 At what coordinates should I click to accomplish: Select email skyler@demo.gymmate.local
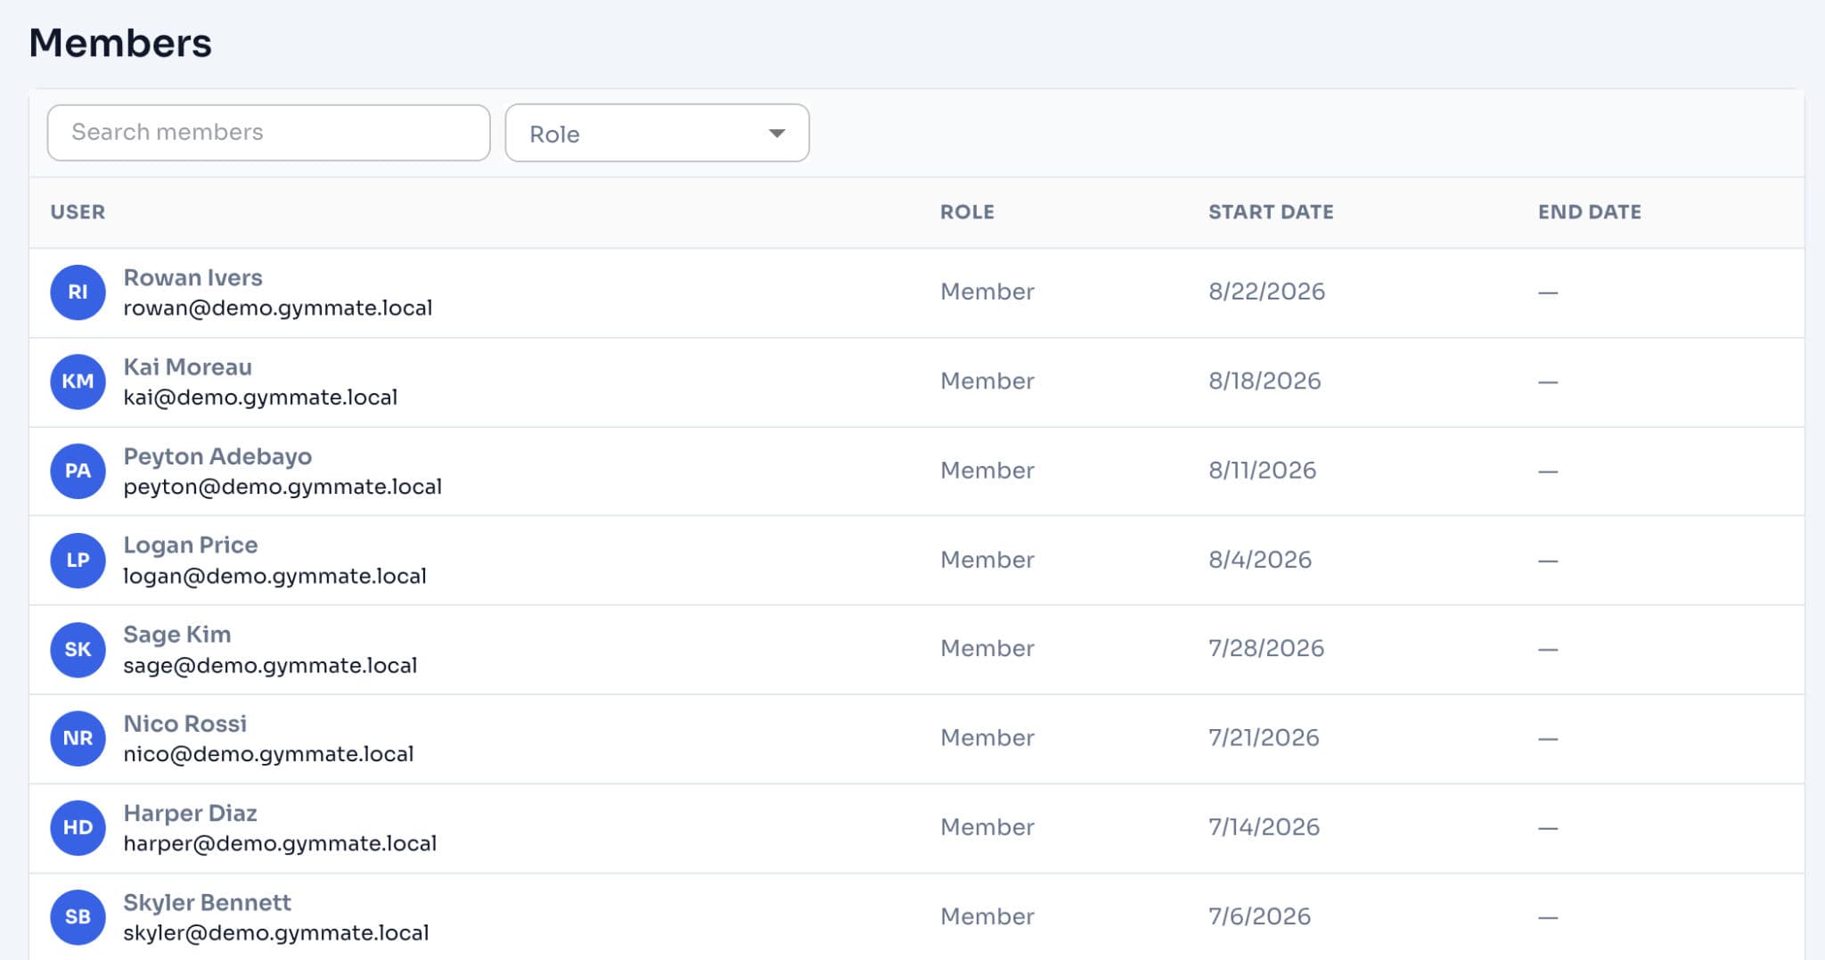click(x=275, y=932)
